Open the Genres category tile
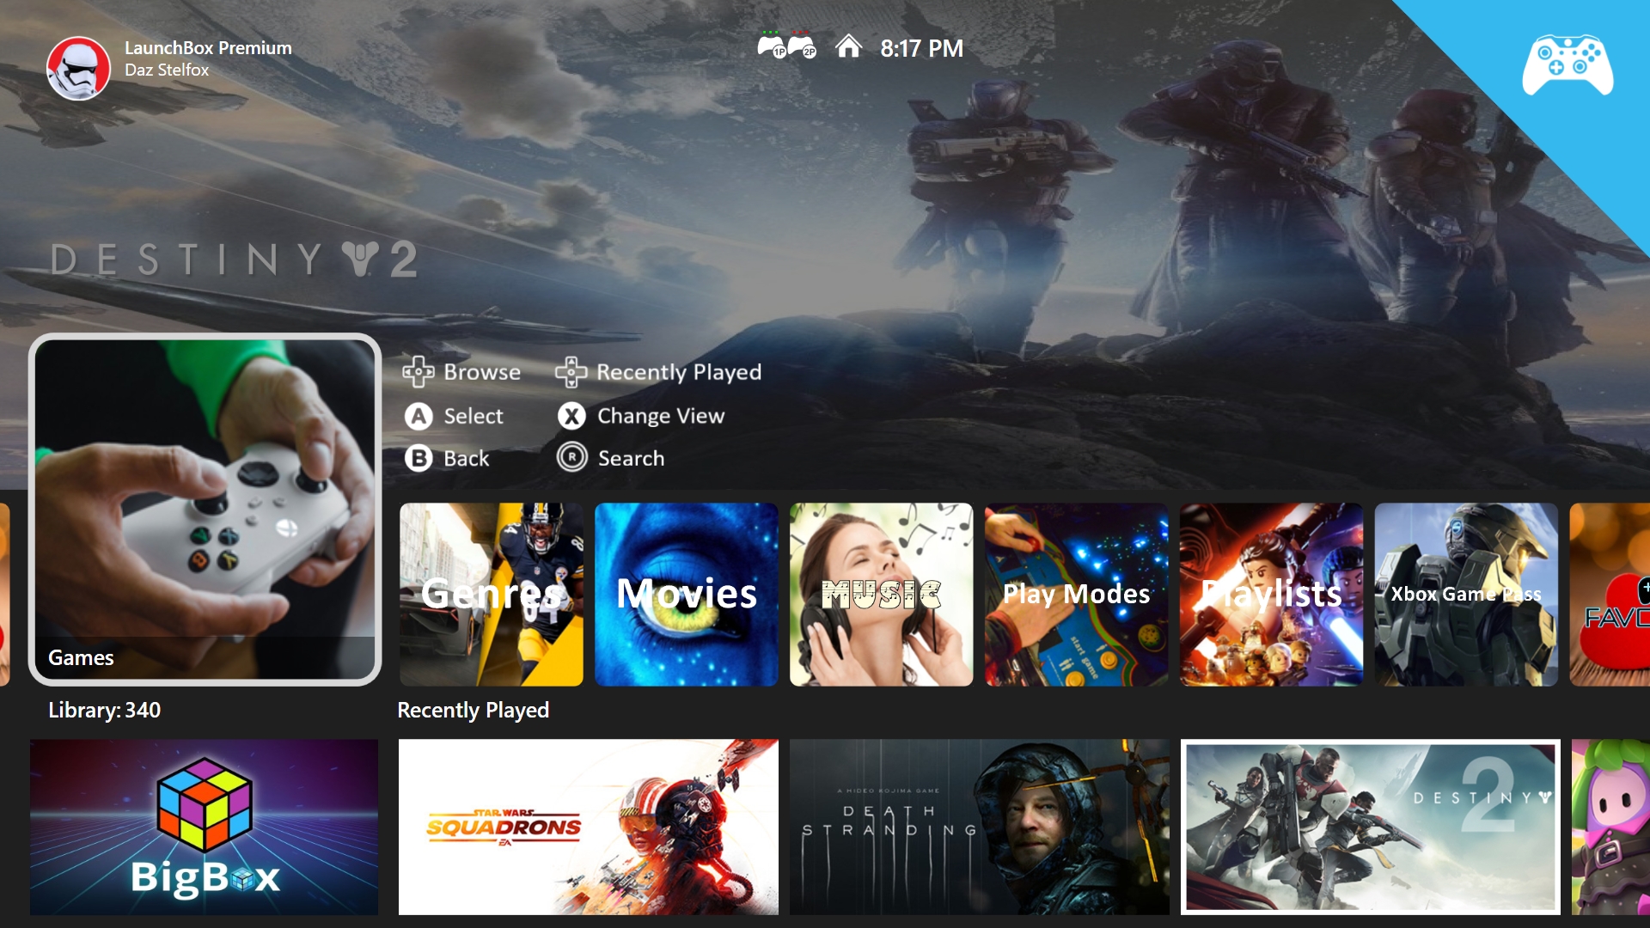 pos(492,595)
